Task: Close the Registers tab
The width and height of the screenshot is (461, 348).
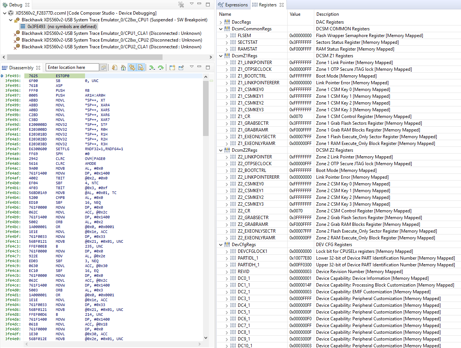Action: [x=282, y=5]
